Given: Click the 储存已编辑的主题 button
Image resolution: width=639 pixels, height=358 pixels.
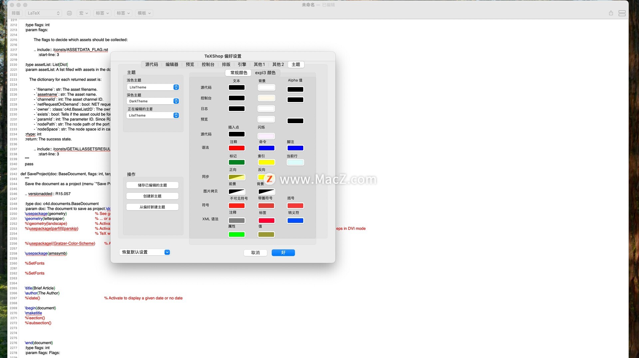Looking at the screenshot, I should [x=152, y=185].
